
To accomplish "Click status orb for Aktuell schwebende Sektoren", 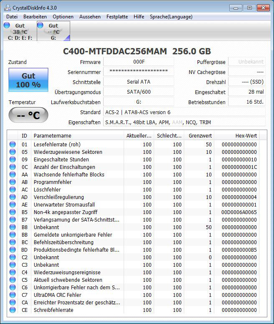I will tap(13, 280).
